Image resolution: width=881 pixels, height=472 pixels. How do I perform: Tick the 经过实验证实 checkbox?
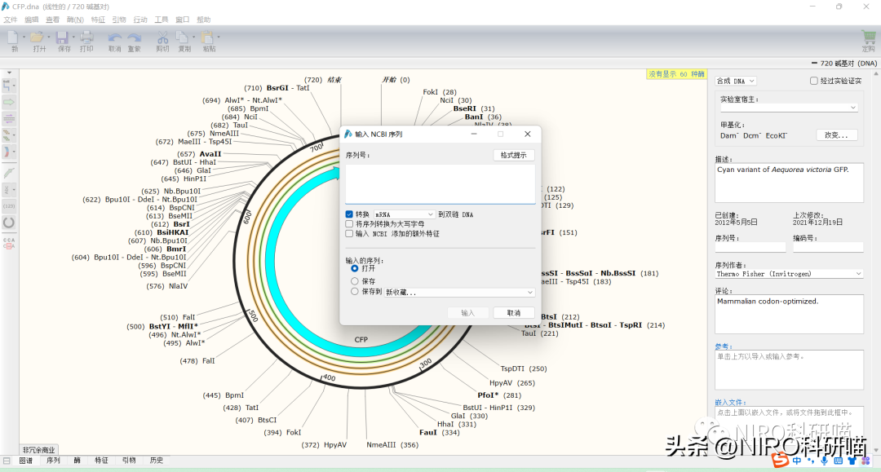pyautogui.click(x=813, y=81)
